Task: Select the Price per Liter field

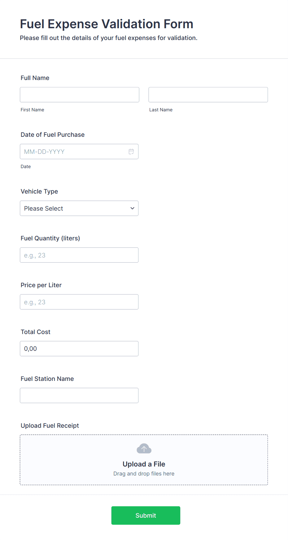Action: 79,302
